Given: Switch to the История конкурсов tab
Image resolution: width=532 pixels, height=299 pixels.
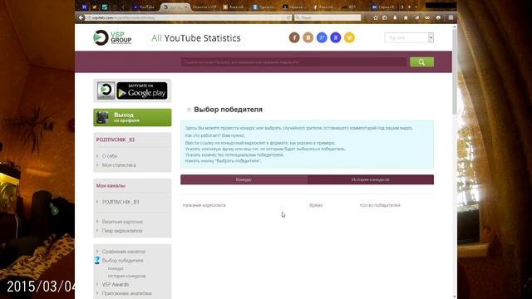Looking at the screenshot, I should pos(371,179).
